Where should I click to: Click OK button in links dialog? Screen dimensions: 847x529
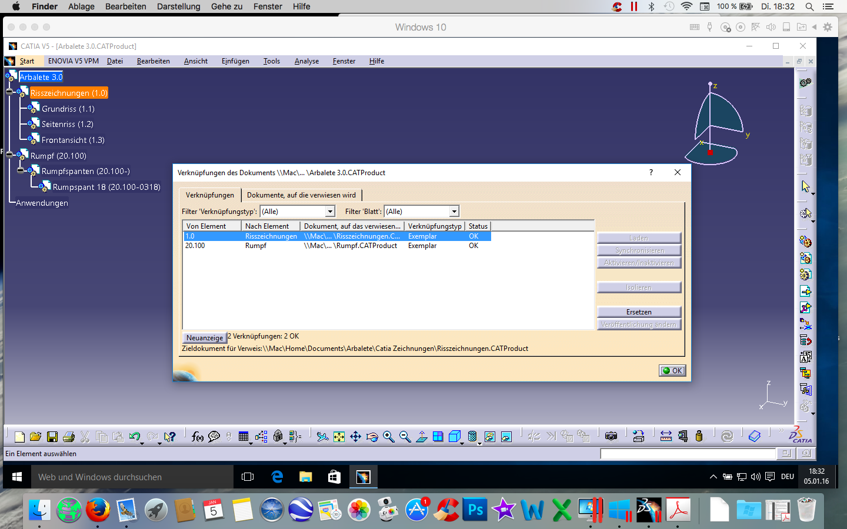pyautogui.click(x=672, y=371)
